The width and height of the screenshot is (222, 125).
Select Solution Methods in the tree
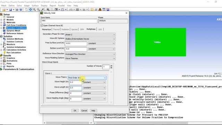[x=15, y=39]
